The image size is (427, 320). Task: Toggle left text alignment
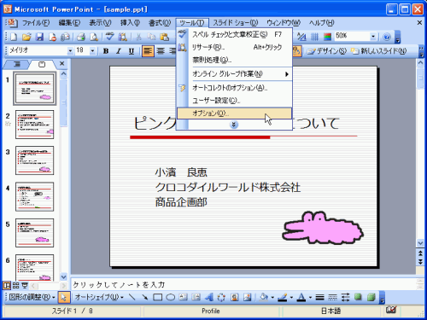[x=148, y=51]
